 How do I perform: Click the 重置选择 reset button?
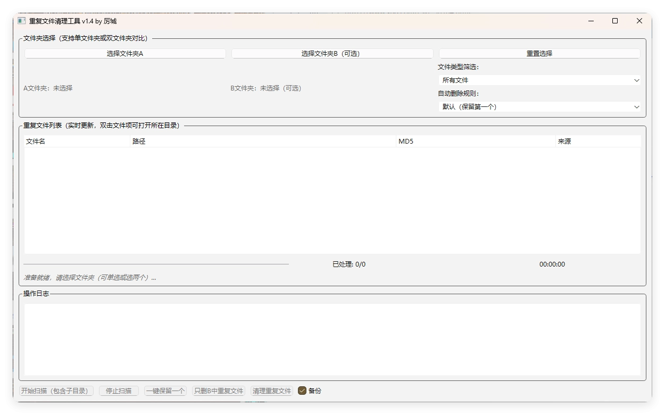pos(539,53)
